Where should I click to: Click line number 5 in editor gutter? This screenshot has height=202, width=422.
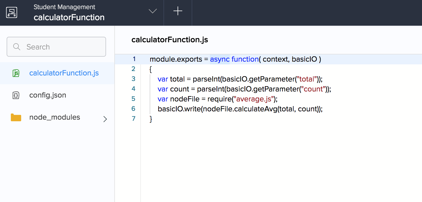pyautogui.click(x=134, y=99)
